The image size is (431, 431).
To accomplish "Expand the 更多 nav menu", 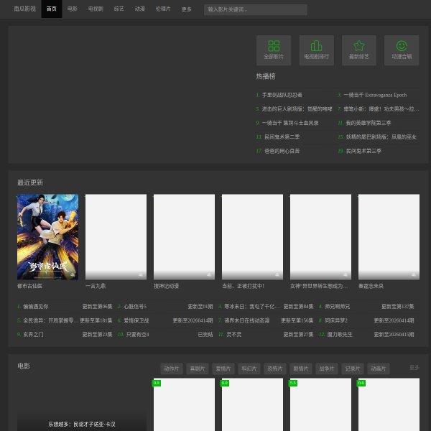I will point(187,9).
